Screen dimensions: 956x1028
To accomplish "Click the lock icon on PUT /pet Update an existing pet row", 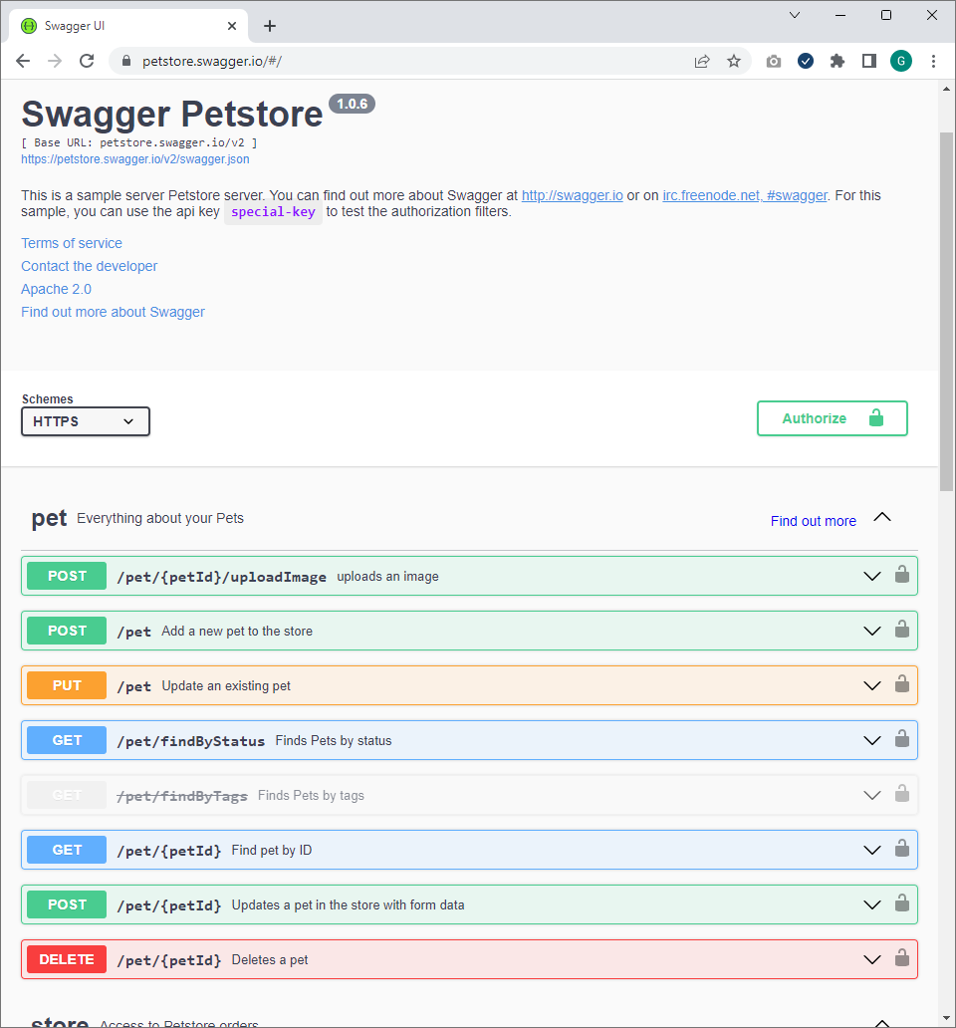I will coord(901,684).
